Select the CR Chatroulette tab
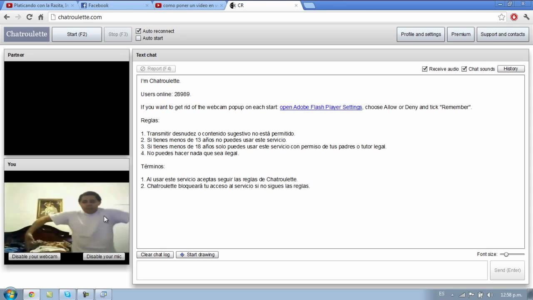 (x=264, y=5)
